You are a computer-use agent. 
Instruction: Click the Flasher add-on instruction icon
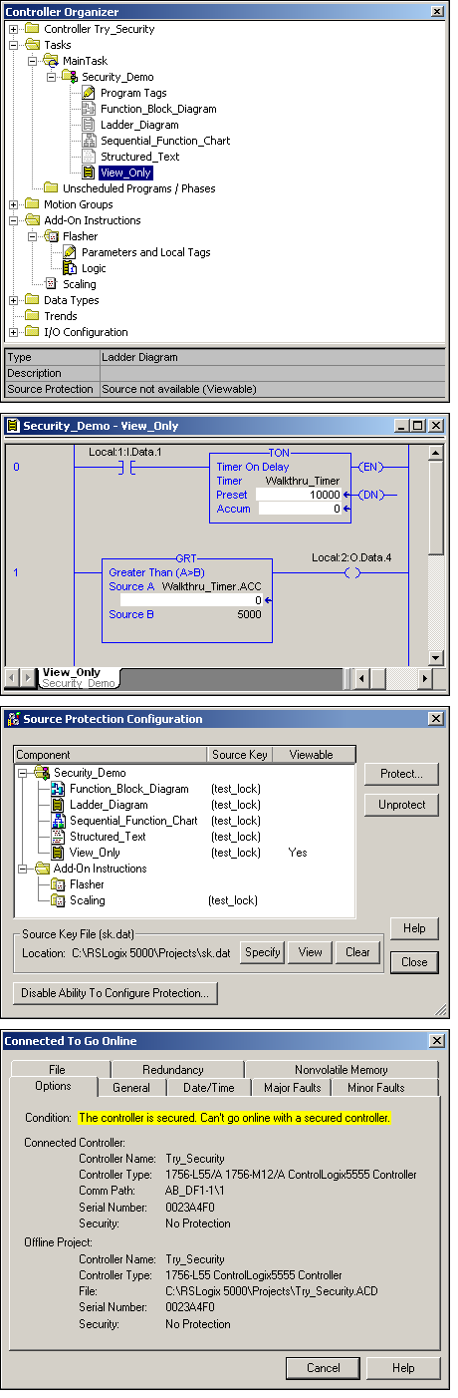(51, 236)
